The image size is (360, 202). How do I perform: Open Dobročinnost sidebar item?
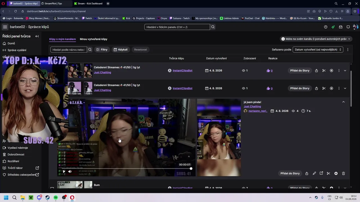coord(16,155)
